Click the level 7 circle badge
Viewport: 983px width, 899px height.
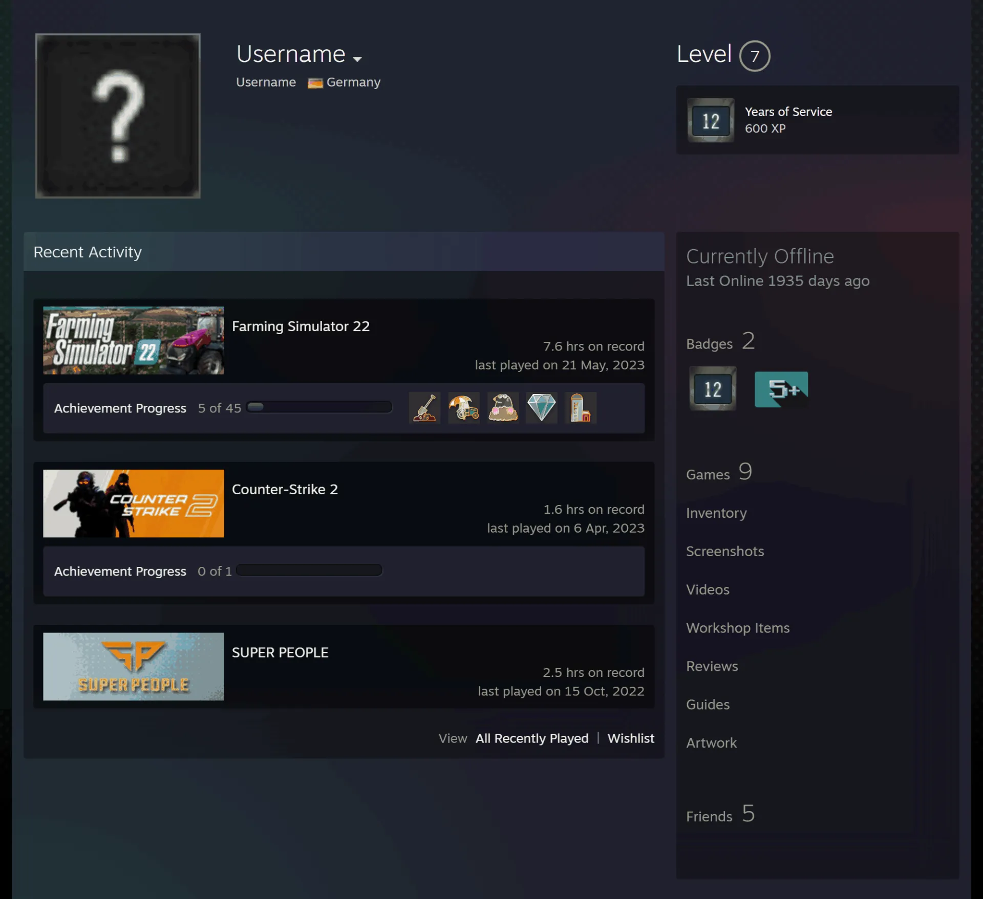755,56
